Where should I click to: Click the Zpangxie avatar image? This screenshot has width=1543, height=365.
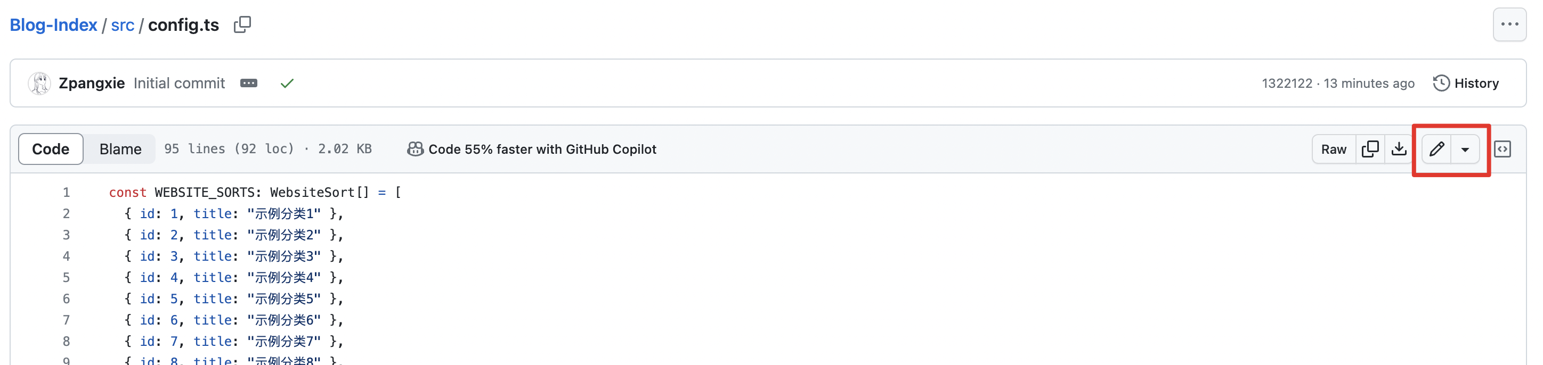pos(39,83)
